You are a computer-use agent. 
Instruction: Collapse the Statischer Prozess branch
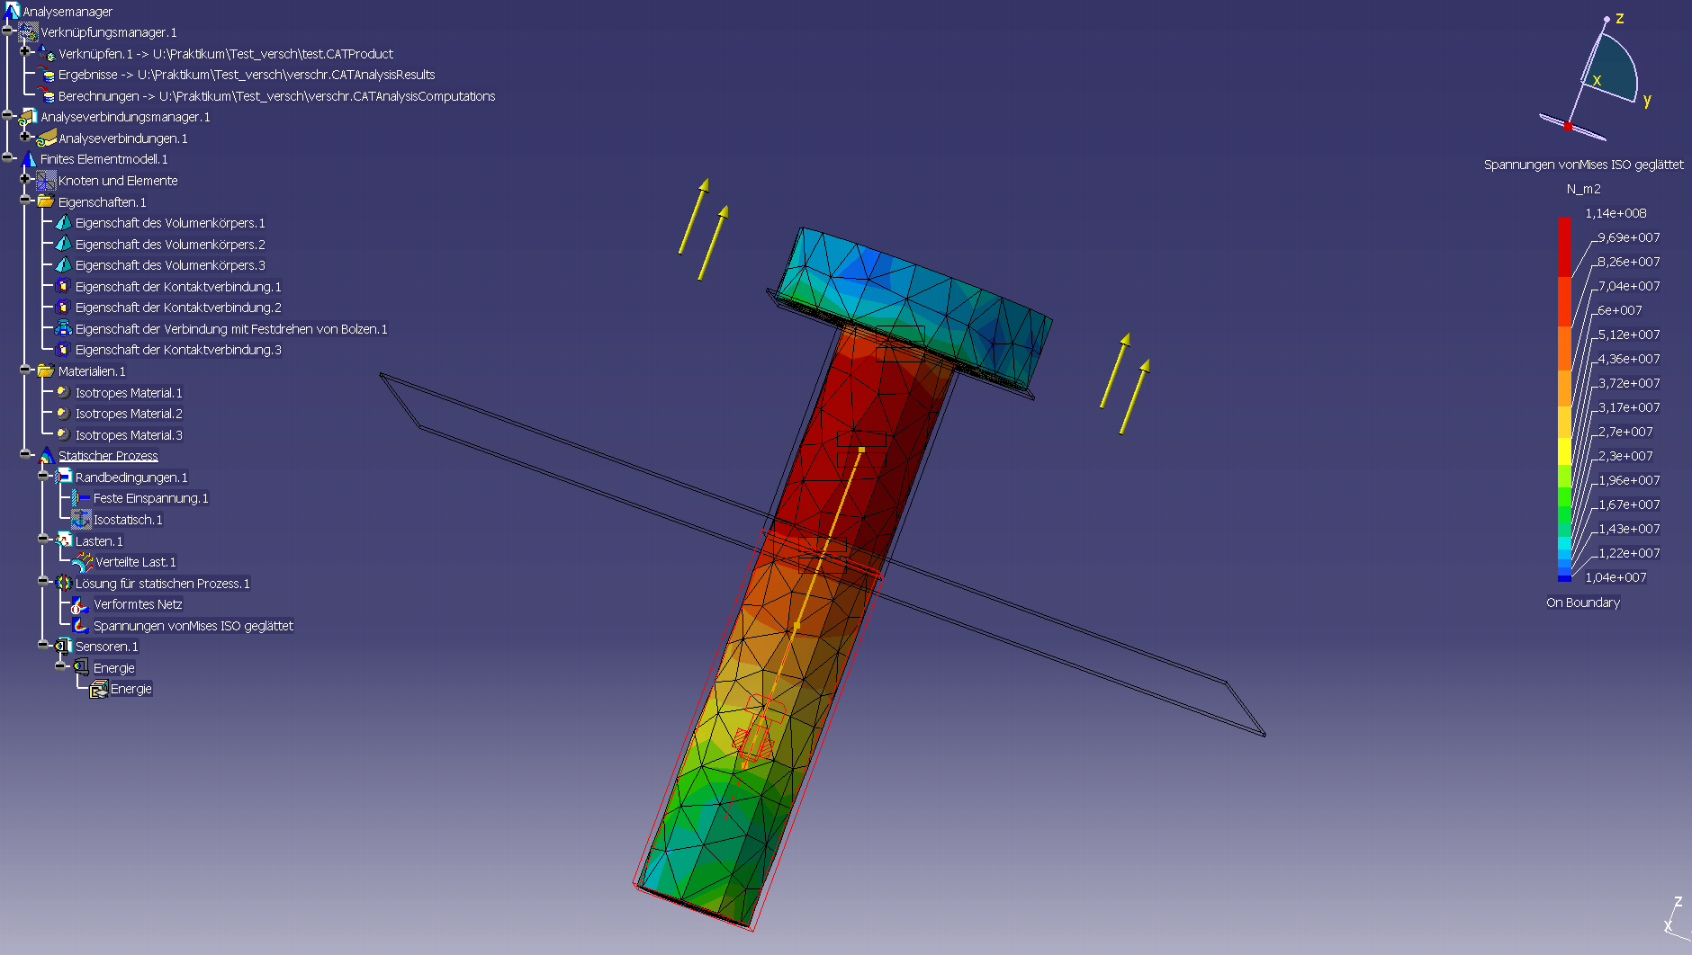tap(25, 454)
